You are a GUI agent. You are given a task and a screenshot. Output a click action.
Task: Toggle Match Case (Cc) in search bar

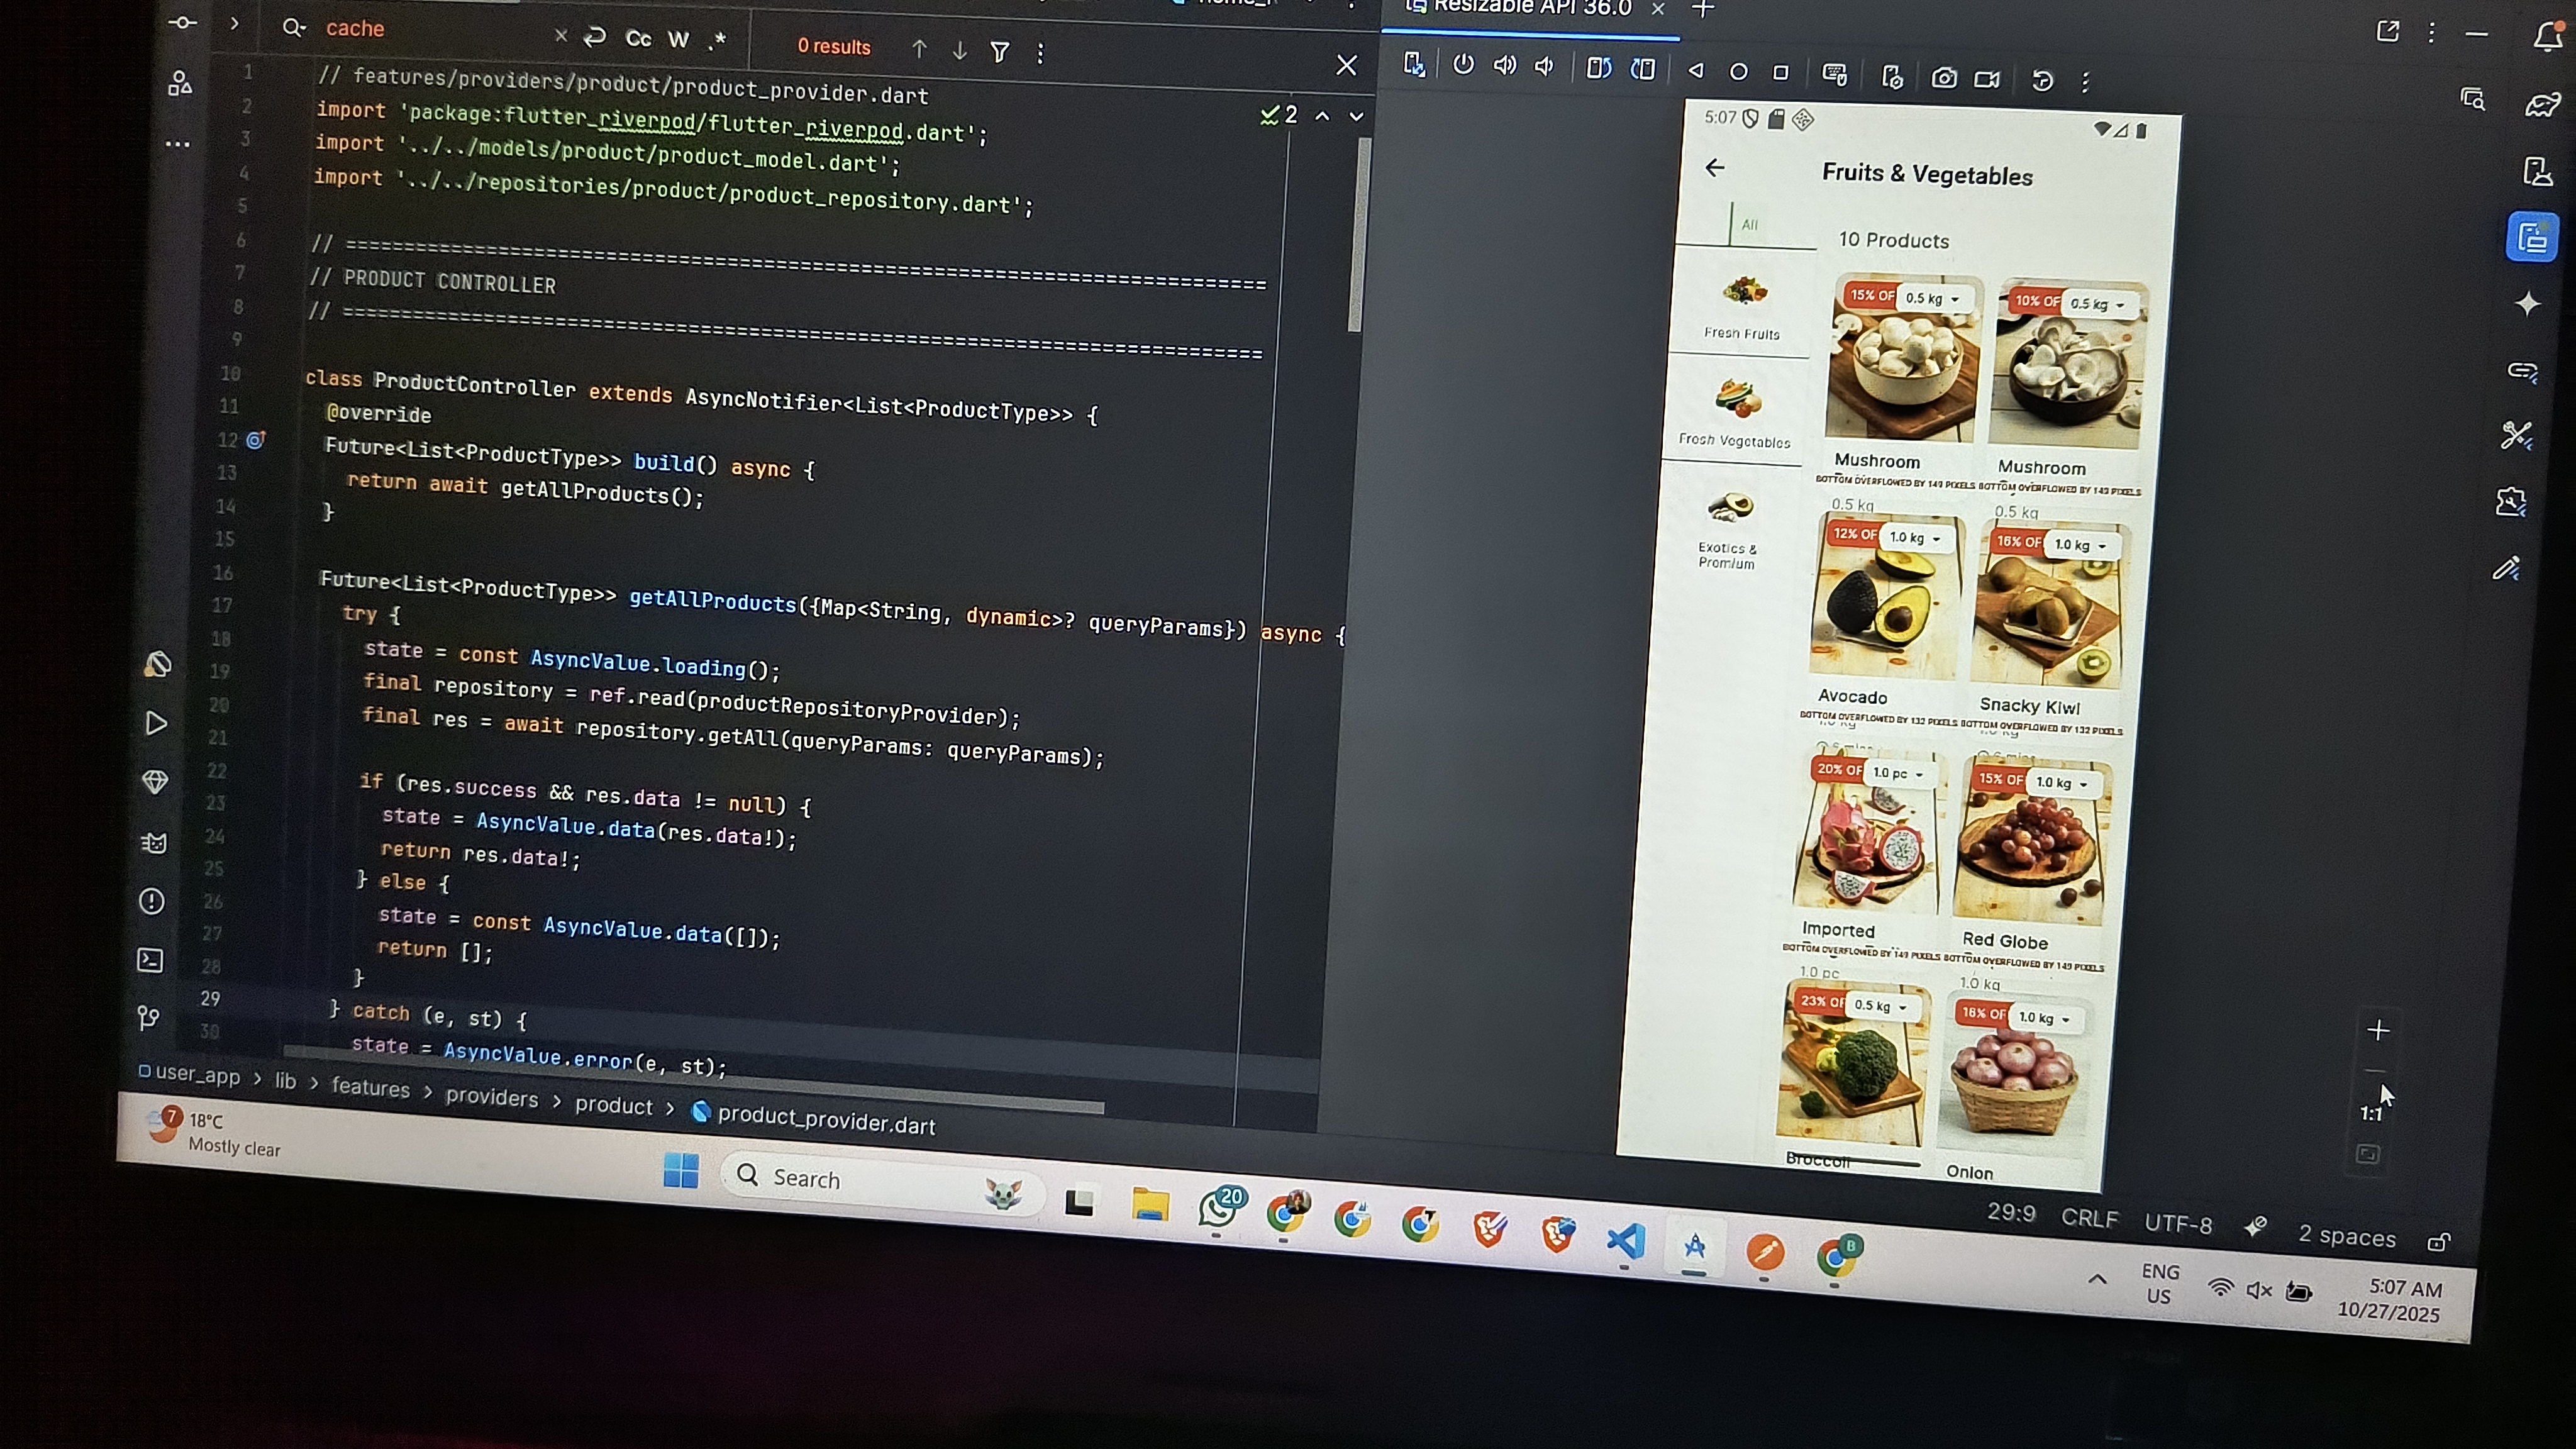(x=638, y=39)
